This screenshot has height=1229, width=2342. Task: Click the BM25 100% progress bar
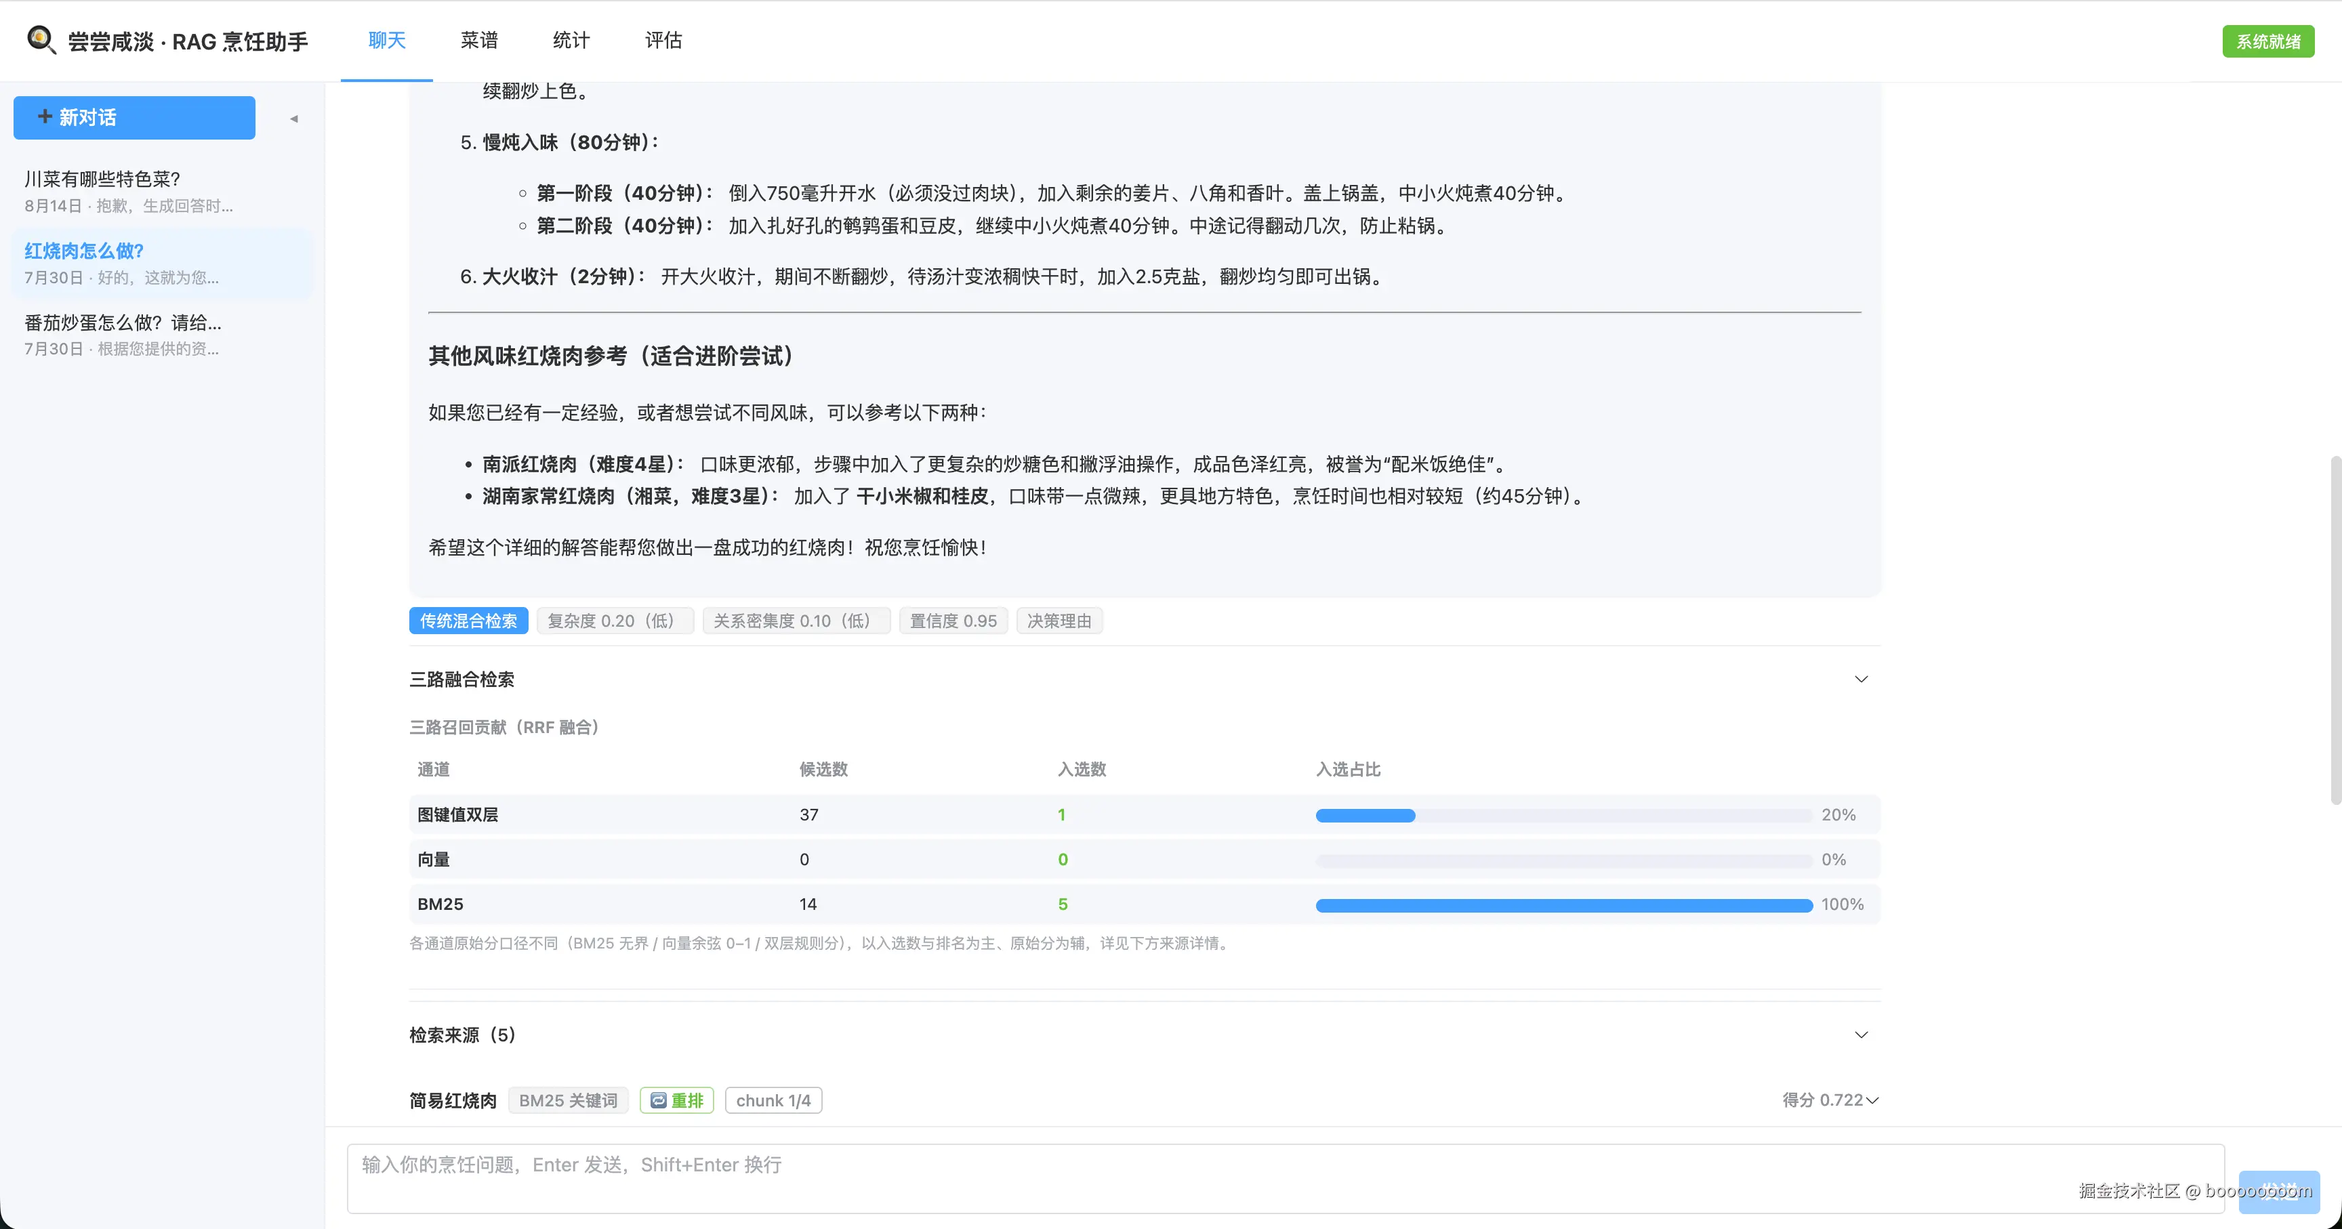coord(1564,904)
